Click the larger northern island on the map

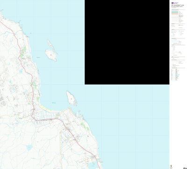click(51, 55)
